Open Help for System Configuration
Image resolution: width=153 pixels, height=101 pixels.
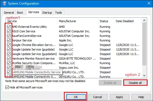click(x=141, y=97)
